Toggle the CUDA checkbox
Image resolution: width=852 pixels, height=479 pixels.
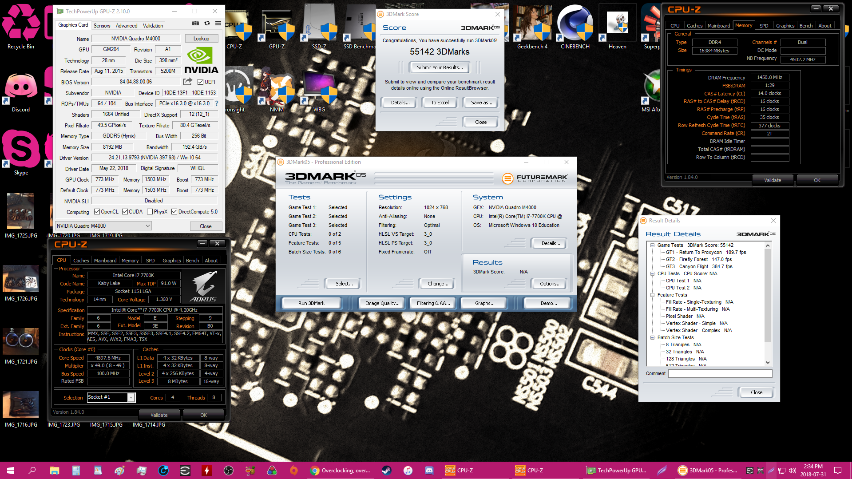coord(125,212)
